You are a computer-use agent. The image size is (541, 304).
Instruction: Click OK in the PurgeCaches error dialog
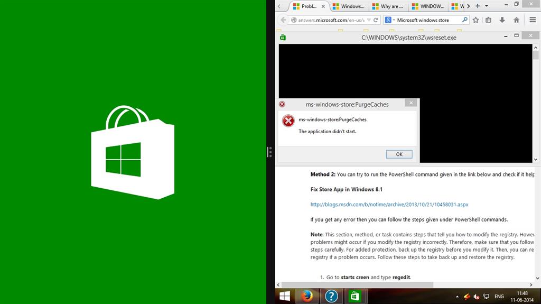point(399,154)
